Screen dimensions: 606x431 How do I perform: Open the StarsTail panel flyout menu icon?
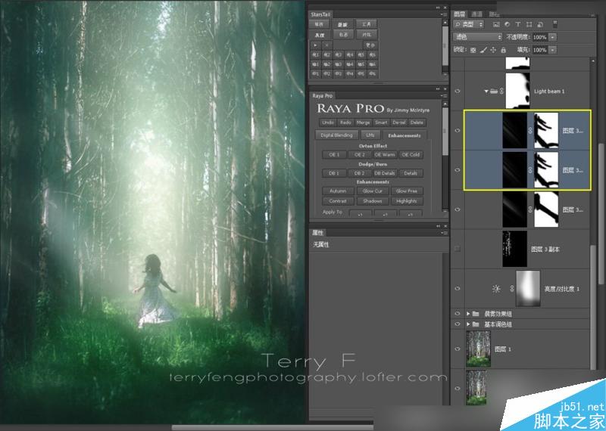pos(443,14)
